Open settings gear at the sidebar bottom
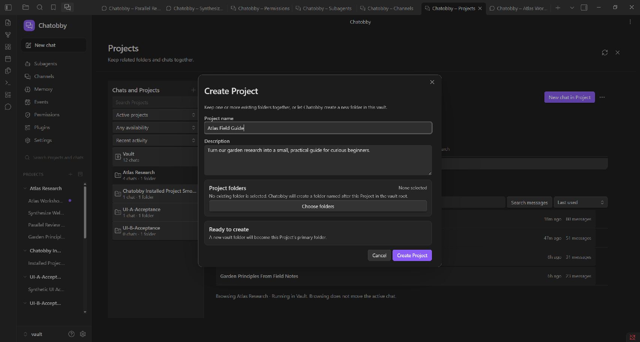The image size is (640, 342). coord(83,334)
